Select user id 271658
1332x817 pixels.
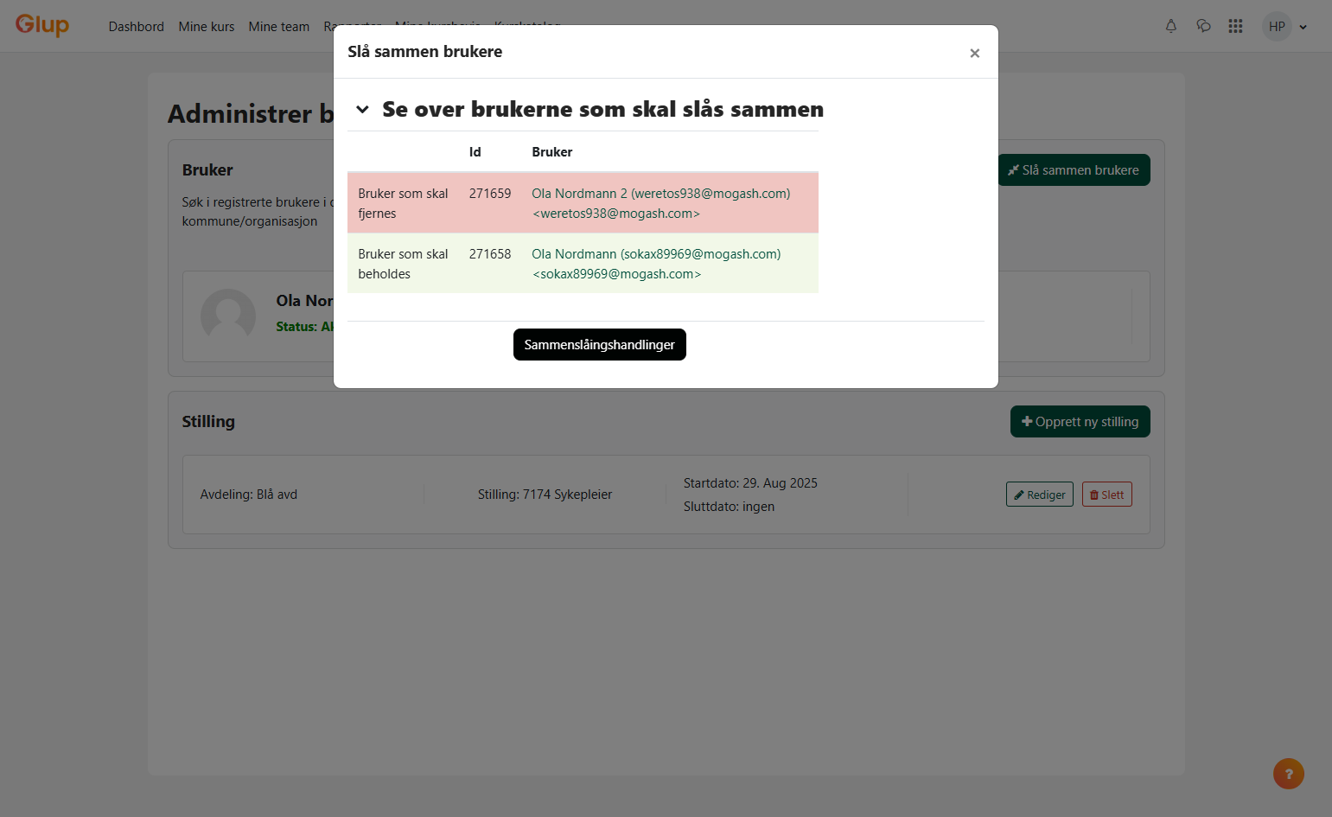click(490, 254)
